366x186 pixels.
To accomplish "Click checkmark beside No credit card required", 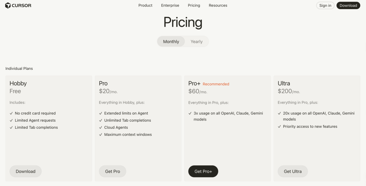I will 11,113.
